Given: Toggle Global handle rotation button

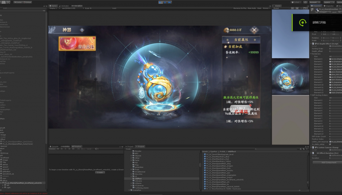Looking at the screenshot, I should point(27,2).
